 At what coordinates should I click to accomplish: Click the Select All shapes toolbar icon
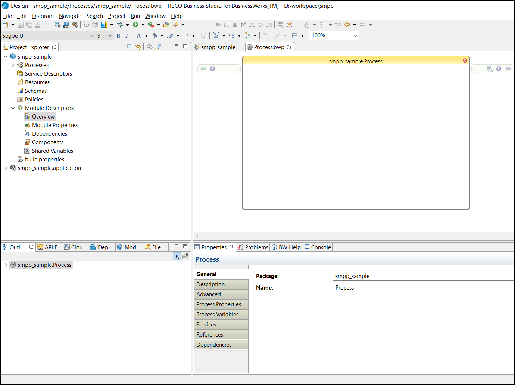coord(216,35)
